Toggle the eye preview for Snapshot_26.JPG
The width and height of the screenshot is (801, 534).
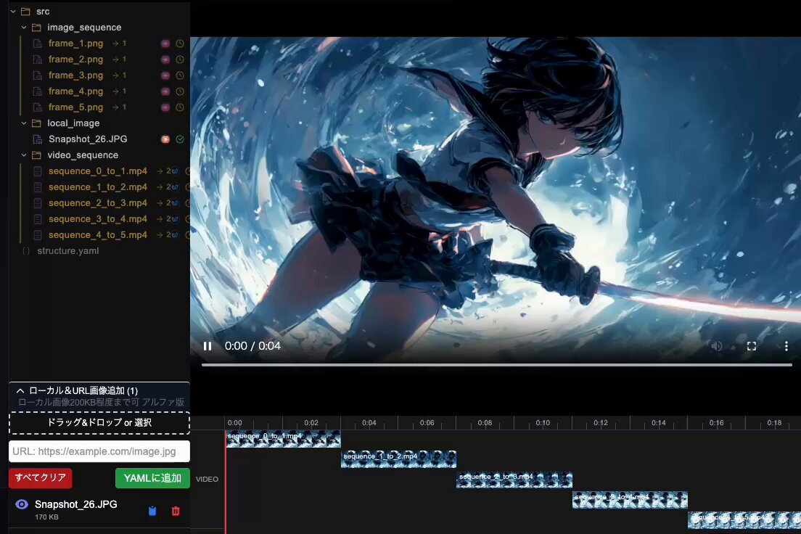[x=22, y=504]
